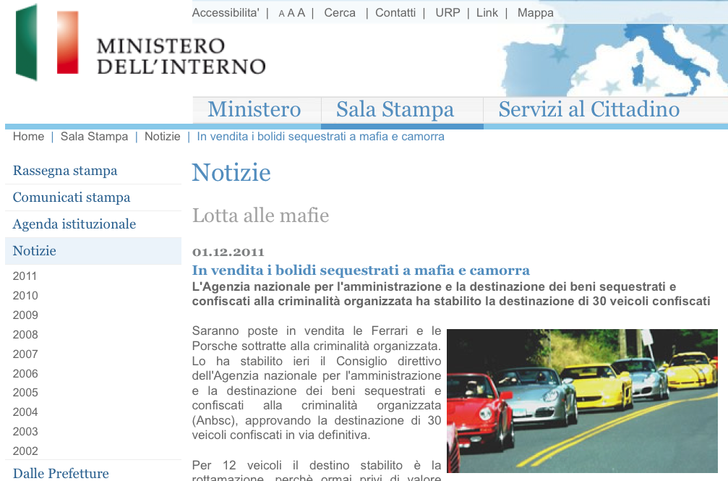The image size is (728, 481).
Task: Open the URP link
Action: tap(447, 12)
